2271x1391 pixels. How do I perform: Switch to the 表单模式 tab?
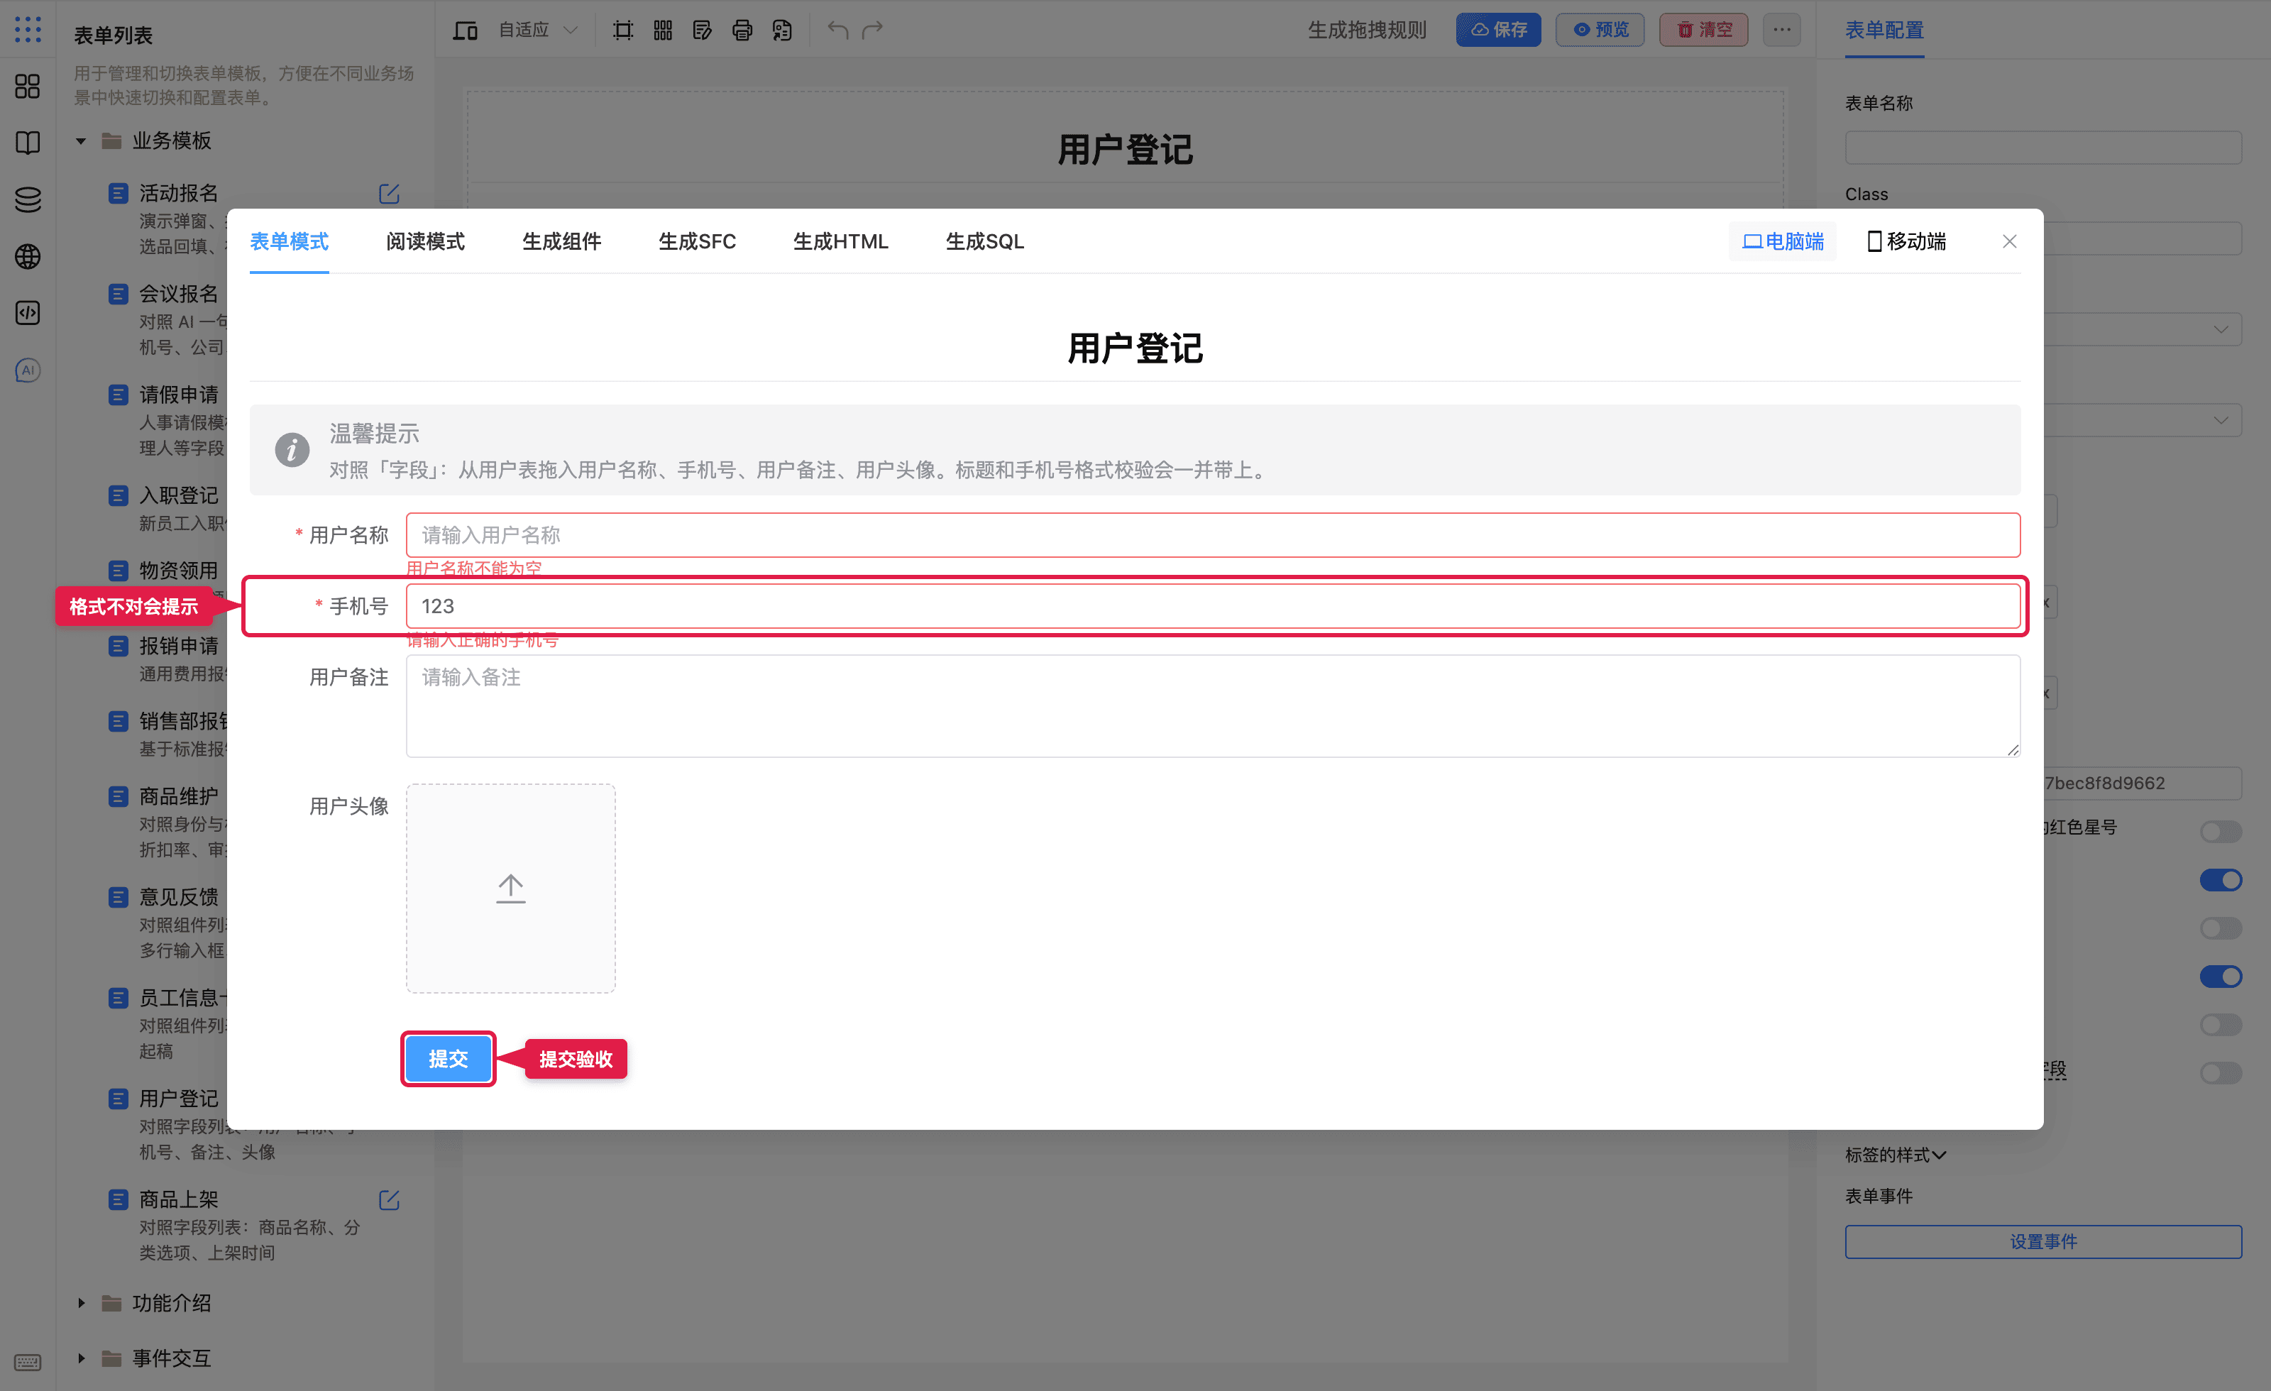coord(290,241)
